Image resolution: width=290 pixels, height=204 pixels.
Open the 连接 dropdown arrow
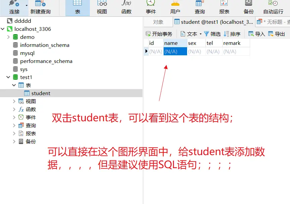tap(26, 6)
